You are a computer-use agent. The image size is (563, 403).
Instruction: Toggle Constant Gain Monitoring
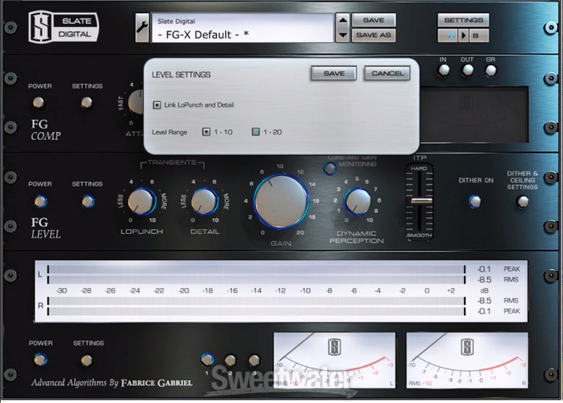click(x=330, y=168)
